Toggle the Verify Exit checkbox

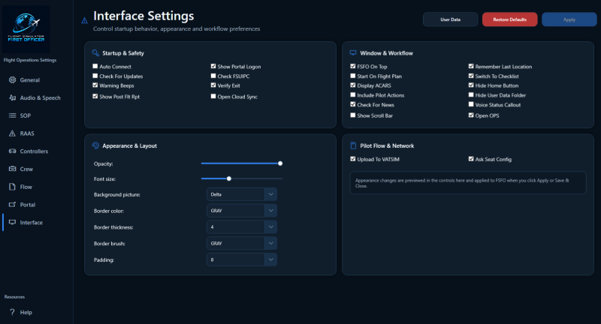(213, 85)
